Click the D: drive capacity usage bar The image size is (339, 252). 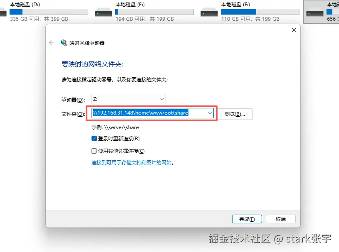tap(49, 12)
